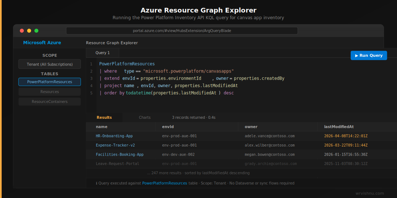The width and height of the screenshot is (397, 198).
Task: Open the Facilities-Booking-App result link
Action: pyautogui.click(x=119, y=154)
